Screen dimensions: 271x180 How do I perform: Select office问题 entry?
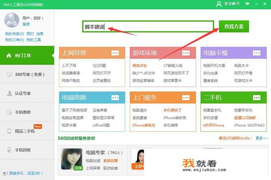point(101,125)
